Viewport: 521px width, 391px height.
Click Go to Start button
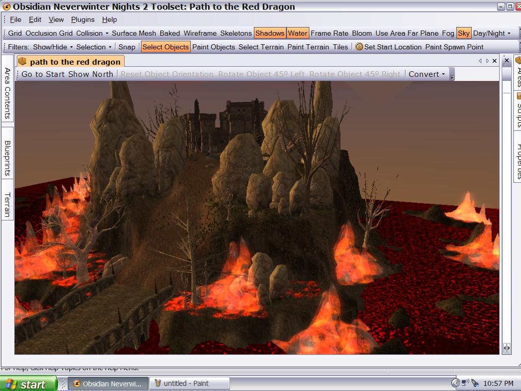click(43, 74)
